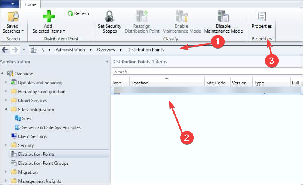Sort by Site Code column header
Viewport: 303px width, 185px height.
pyautogui.click(x=217, y=83)
